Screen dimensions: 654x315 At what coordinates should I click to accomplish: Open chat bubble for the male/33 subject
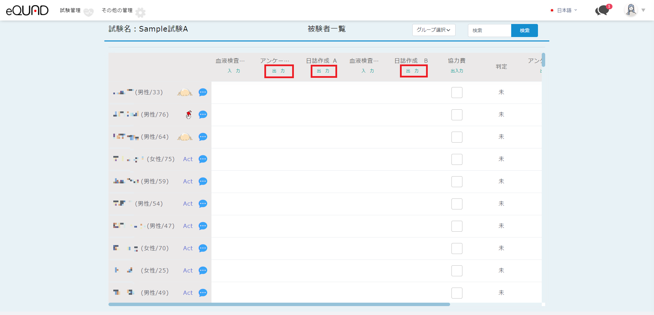pos(203,93)
